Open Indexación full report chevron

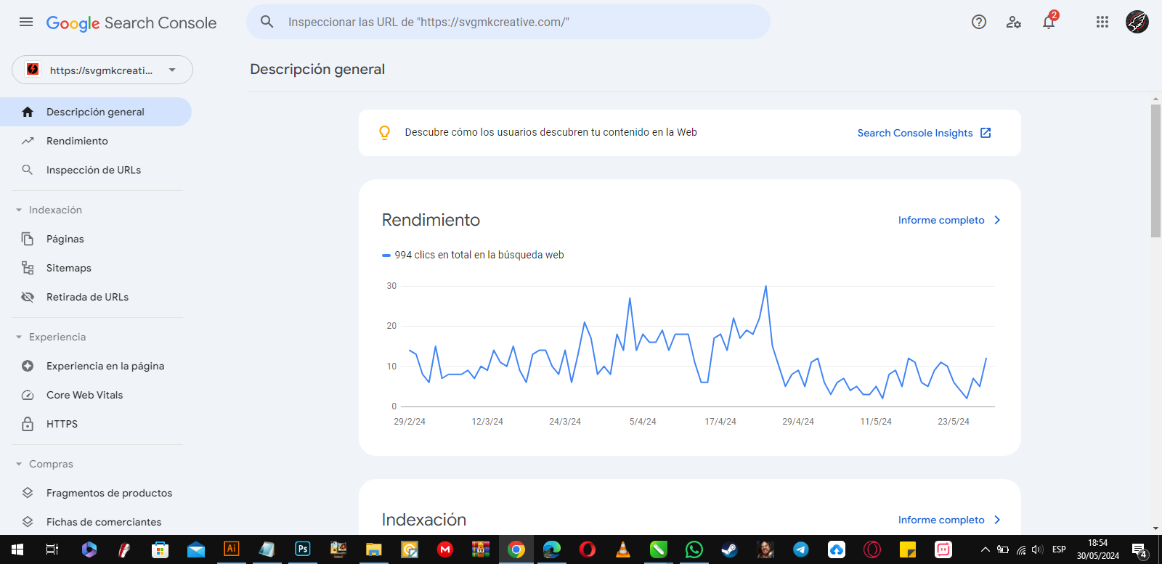coord(997,520)
